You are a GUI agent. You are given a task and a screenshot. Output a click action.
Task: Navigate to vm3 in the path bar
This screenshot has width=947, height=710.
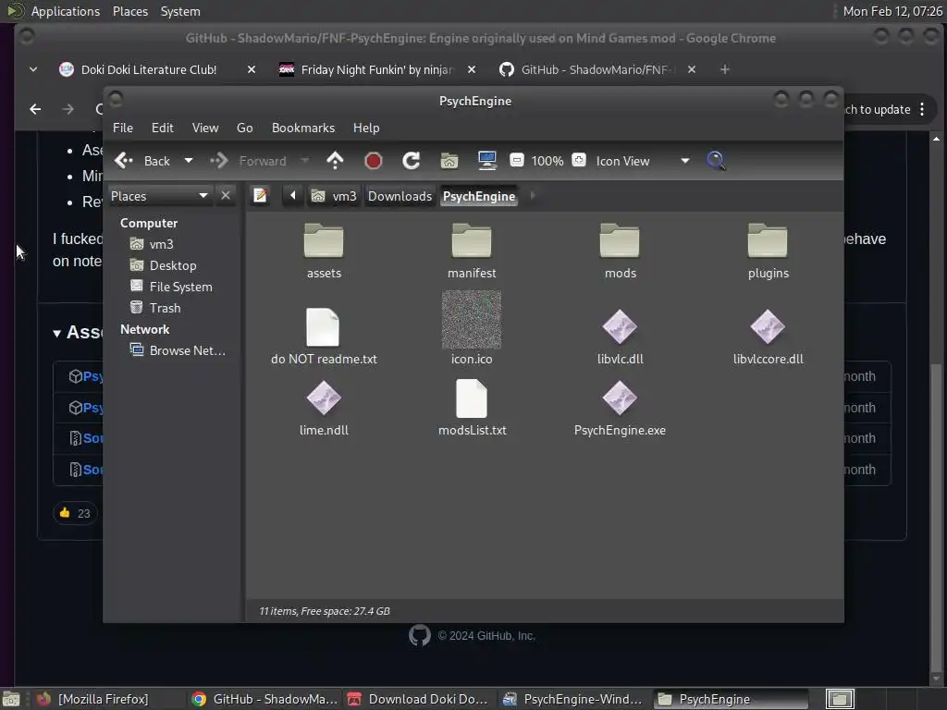tap(333, 196)
